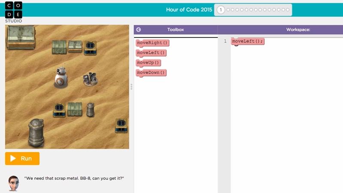Screen dimensions: 343x193
Task: Click line number 1 in the Workspace gutter
Action: click(225, 41)
